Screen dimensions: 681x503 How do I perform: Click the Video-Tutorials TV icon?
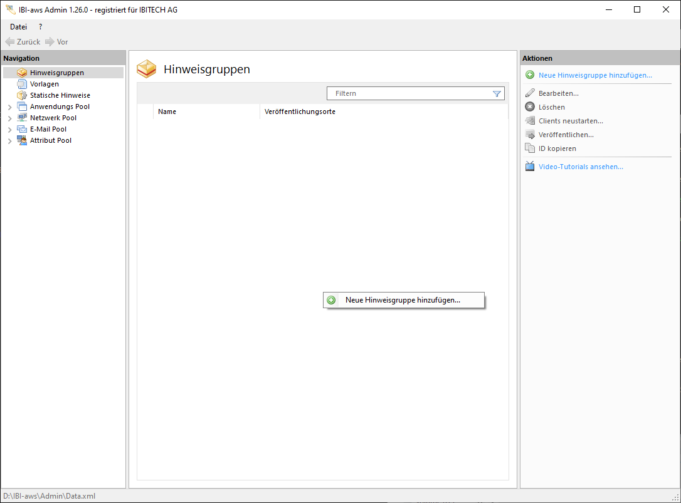pyautogui.click(x=530, y=167)
